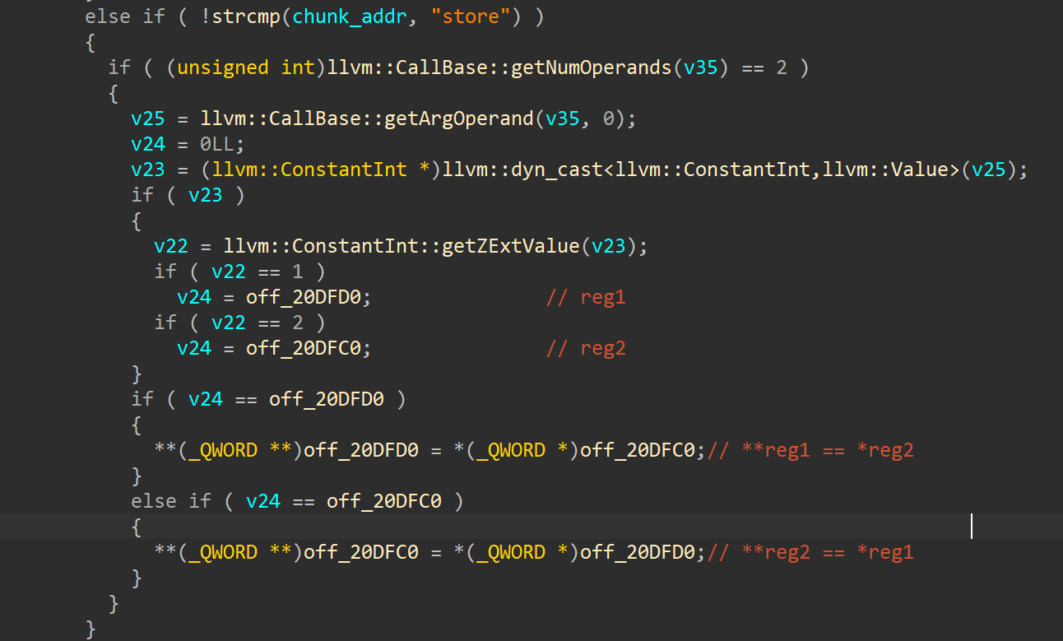Click v35 inside getNumOperands parentheses

701,67
